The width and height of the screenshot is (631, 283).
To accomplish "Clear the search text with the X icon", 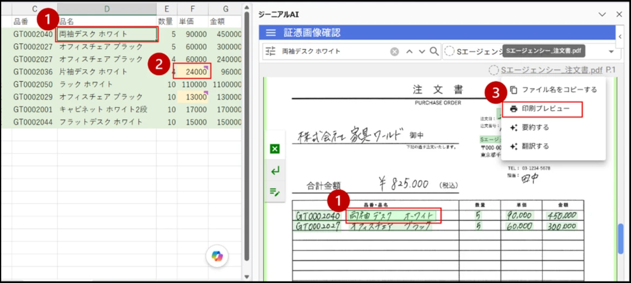I will 395,51.
